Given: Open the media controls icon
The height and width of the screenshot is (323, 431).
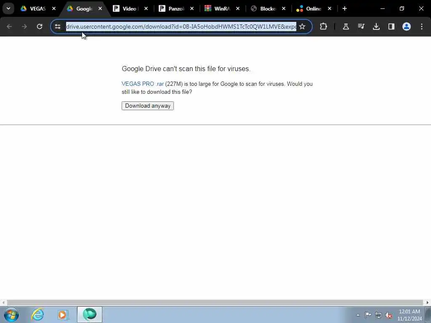Looking at the screenshot, I should tap(361, 26).
